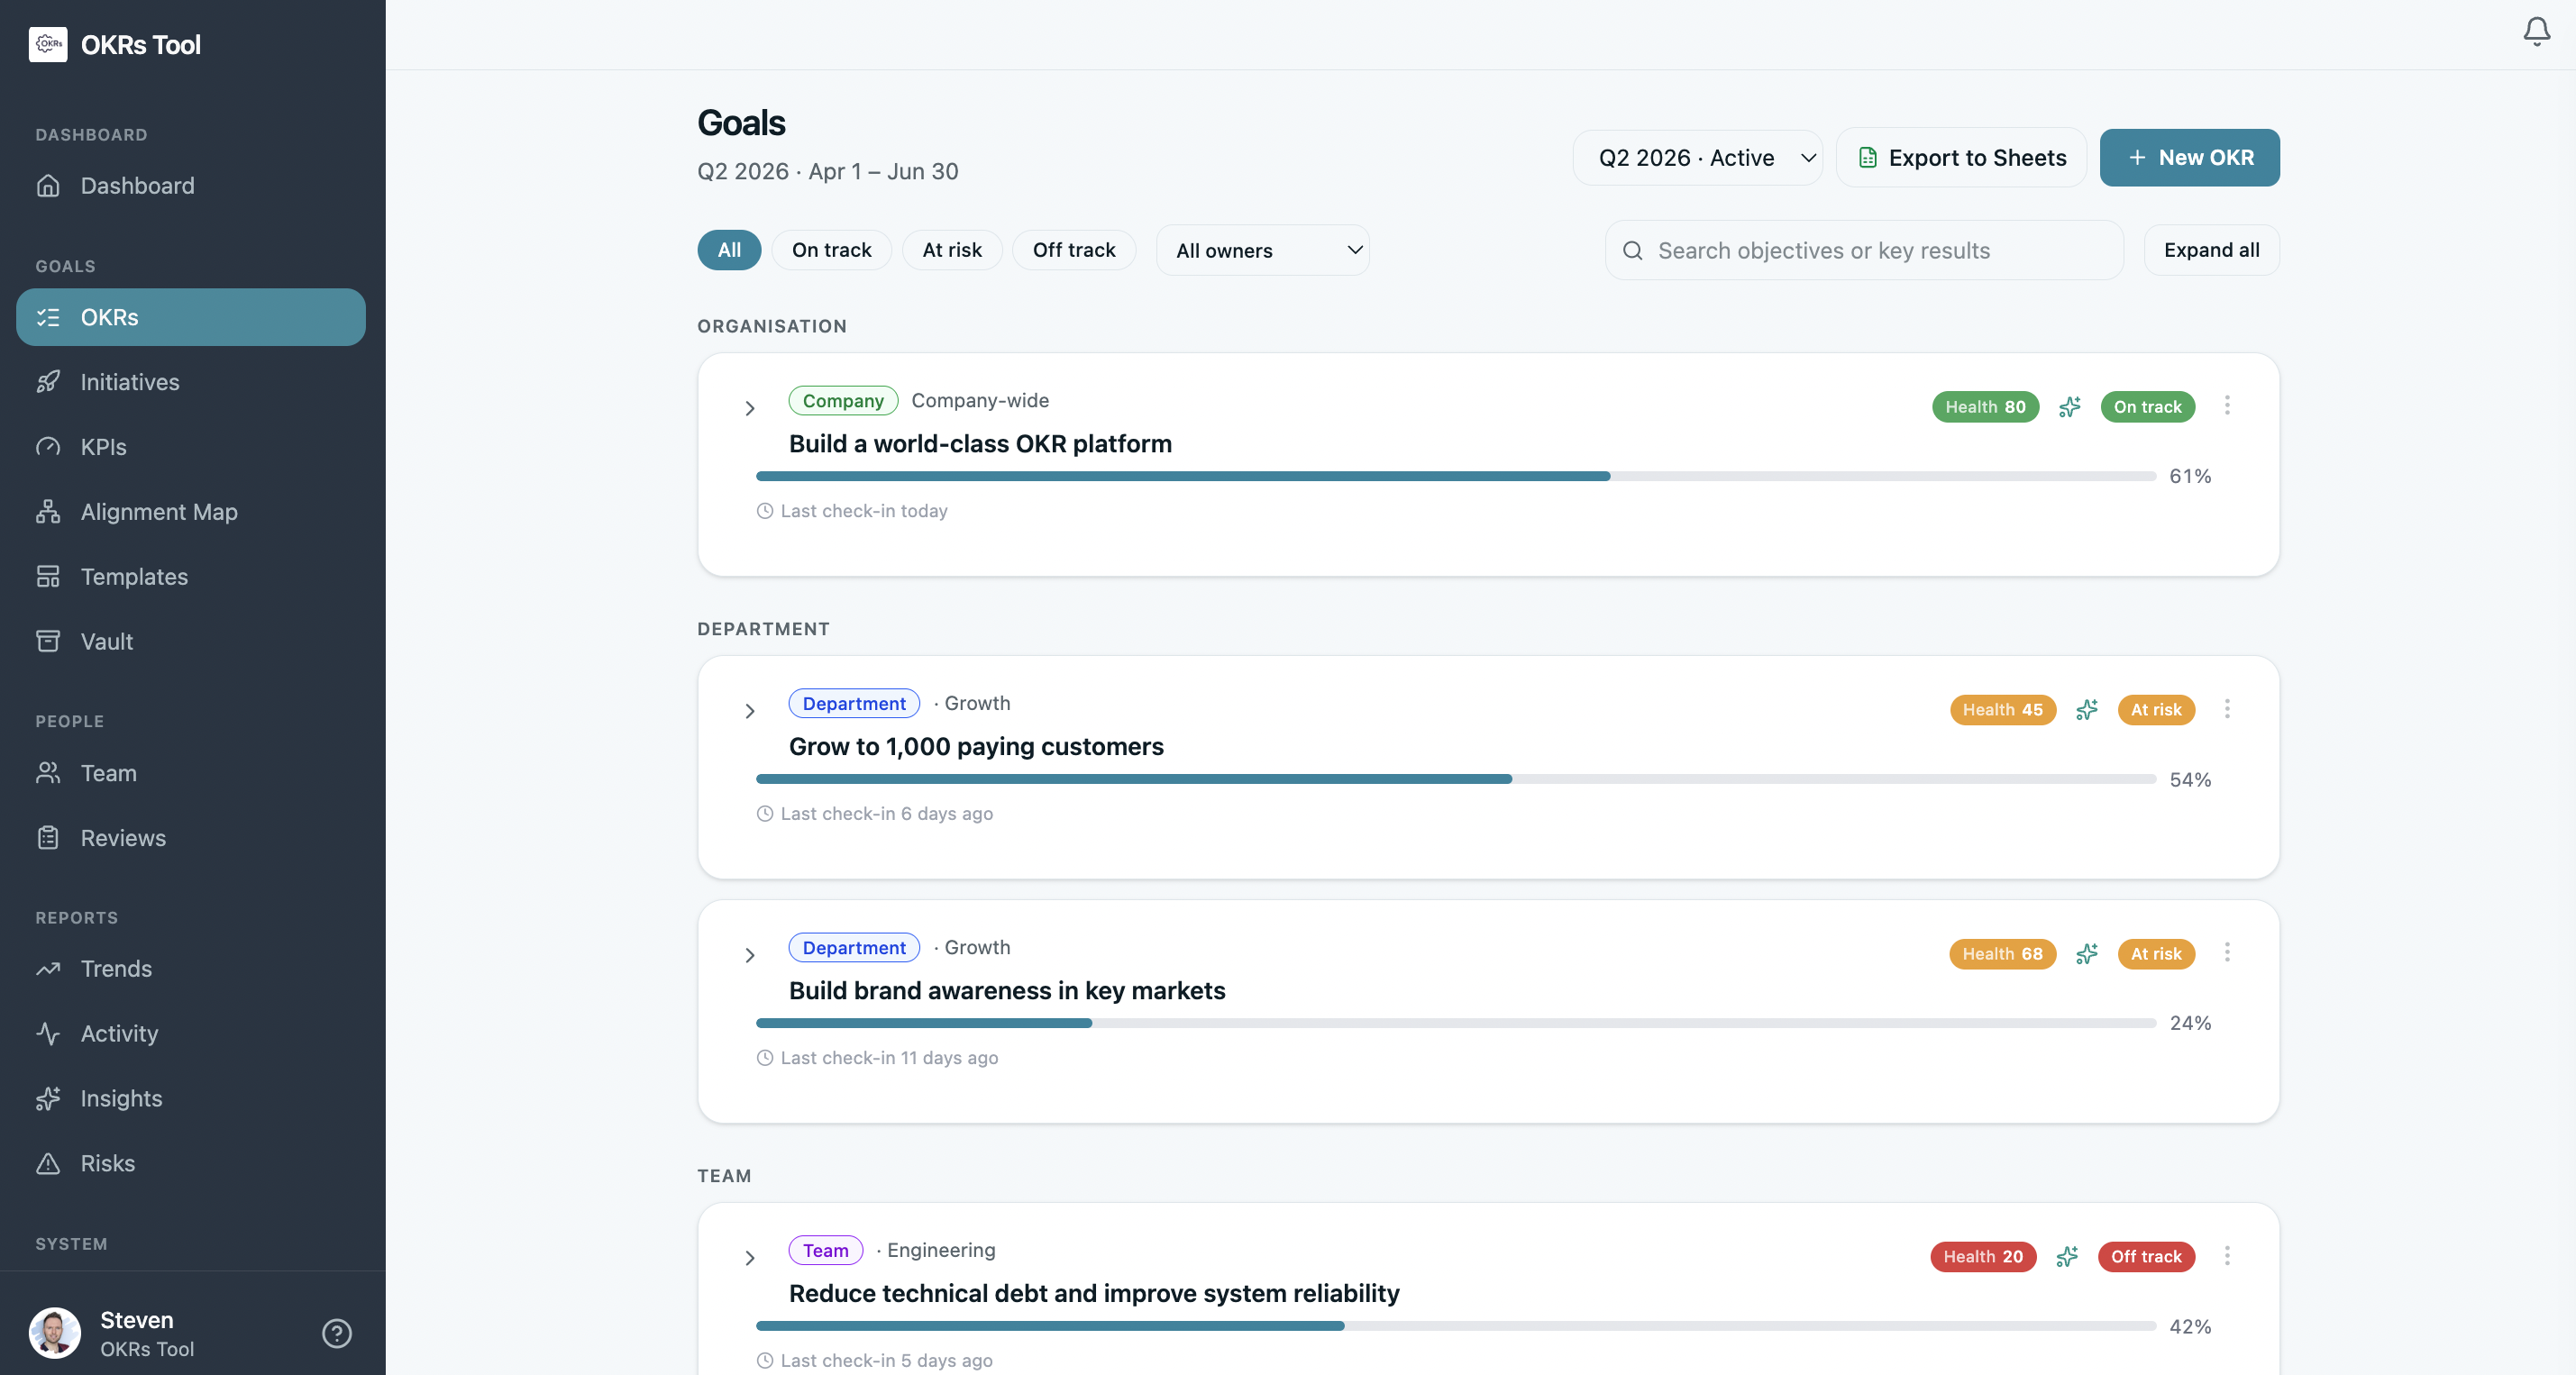The width and height of the screenshot is (2576, 1375).
Task: Open the Vault section
Action: [x=106, y=641]
